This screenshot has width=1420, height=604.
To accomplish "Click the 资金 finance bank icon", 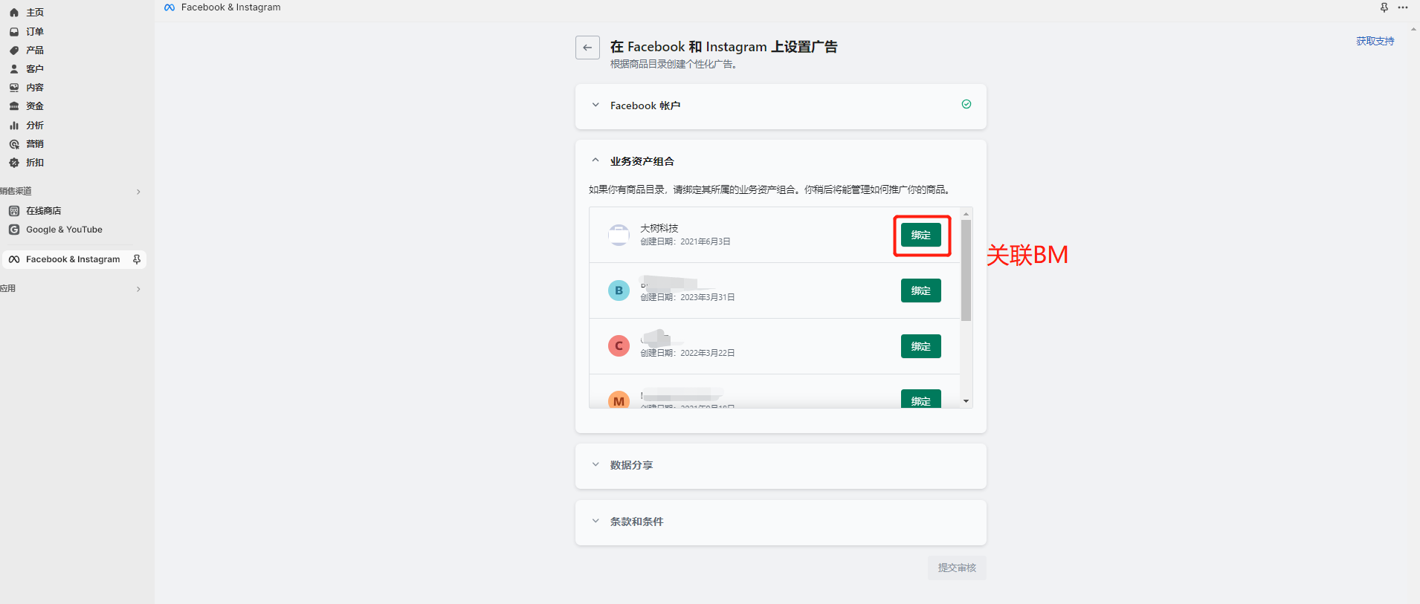I will 14,106.
